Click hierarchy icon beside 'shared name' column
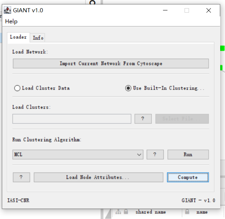 (x=118, y=212)
